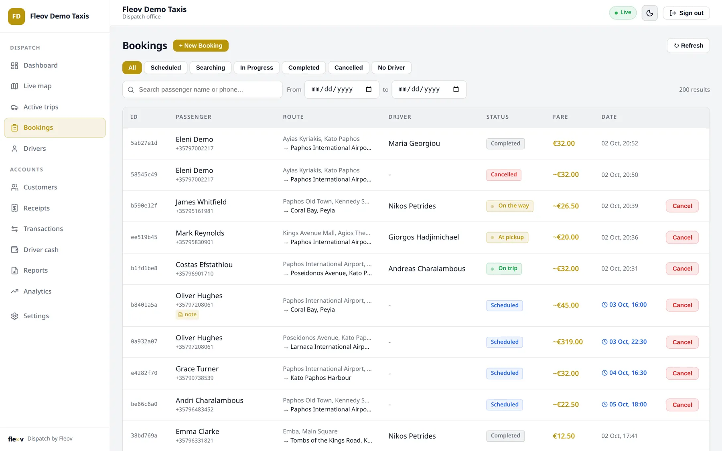Filter bookings by Cancelled

click(x=348, y=68)
